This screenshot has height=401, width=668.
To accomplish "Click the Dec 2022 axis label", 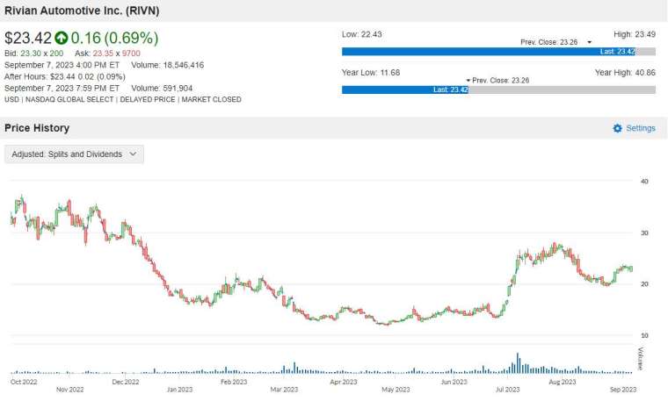I will [x=126, y=382].
